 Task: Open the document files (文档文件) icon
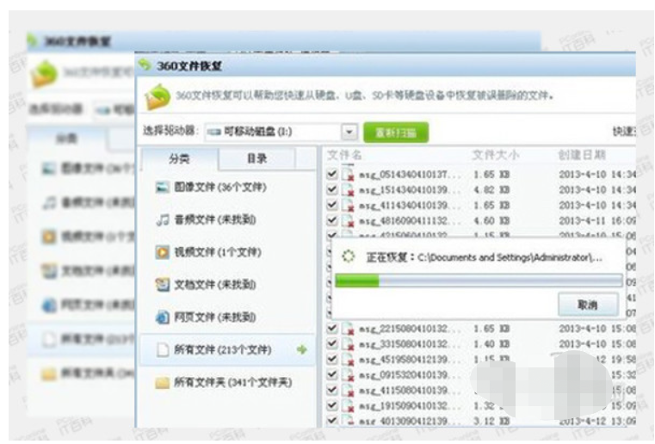click(x=162, y=284)
